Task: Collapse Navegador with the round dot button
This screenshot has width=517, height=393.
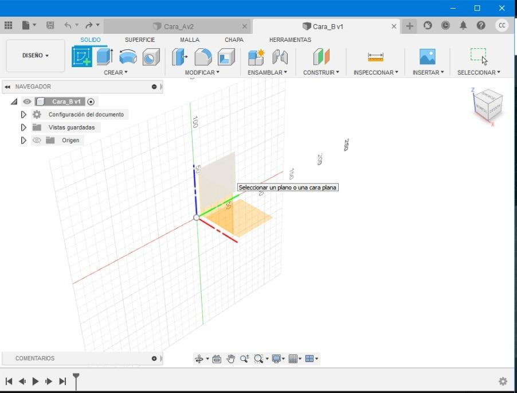Action: click(154, 87)
